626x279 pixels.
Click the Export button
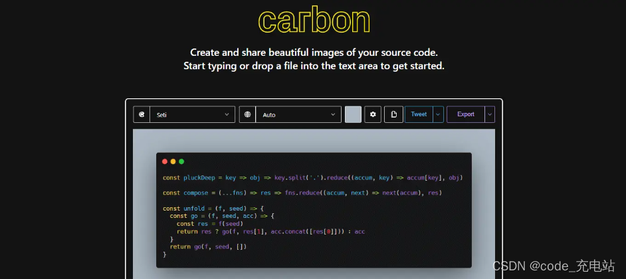(x=465, y=114)
